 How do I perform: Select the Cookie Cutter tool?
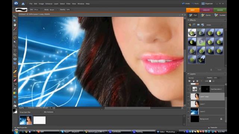click(15, 59)
